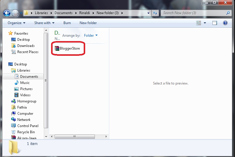Select New folder (3) breadcrumb segment
The height and width of the screenshot is (157, 235).
[x=108, y=13]
